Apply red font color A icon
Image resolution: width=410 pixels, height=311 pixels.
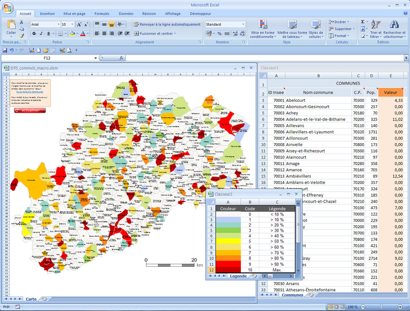tap(83, 34)
